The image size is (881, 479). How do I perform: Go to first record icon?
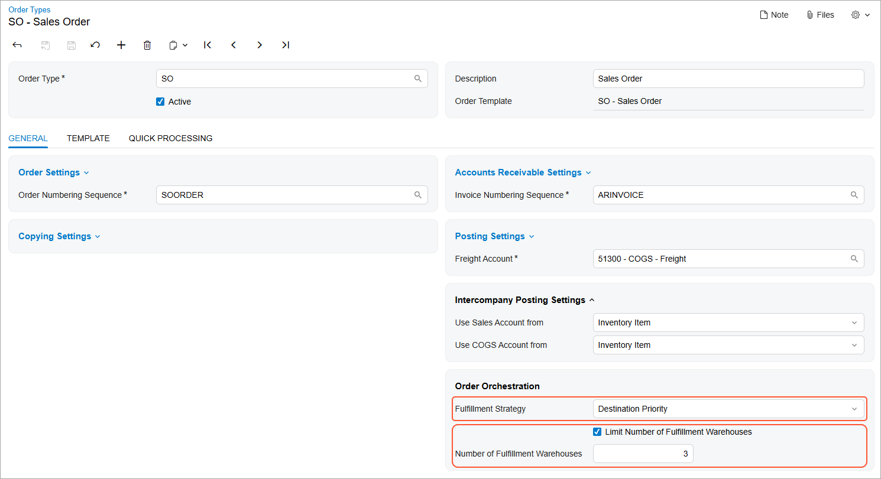tap(208, 45)
